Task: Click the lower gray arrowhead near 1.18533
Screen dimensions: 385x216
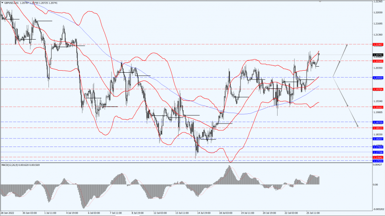Action: coord(357,126)
